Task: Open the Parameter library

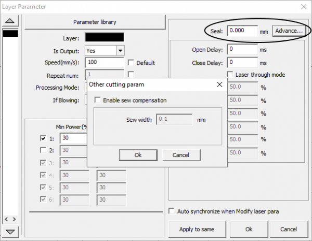Action: tap(95, 22)
